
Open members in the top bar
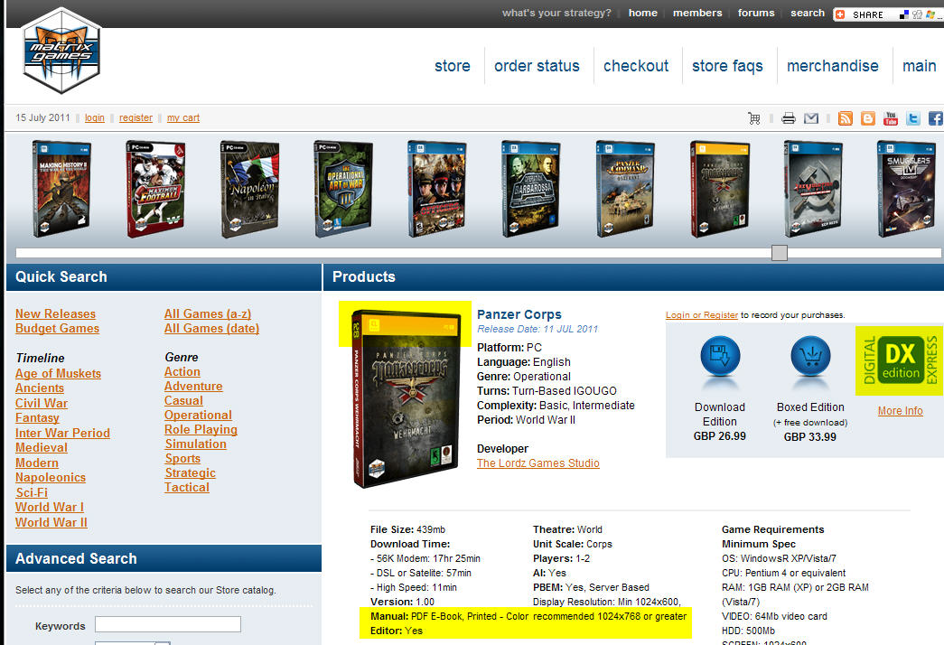tap(697, 13)
